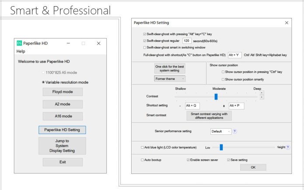Click help icon beside the Height label
The width and height of the screenshot is (304, 190).
click(288, 147)
